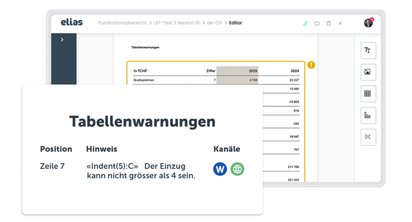
Task: Select the de-CH breadcrumb item
Action: click(x=214, y=23)
